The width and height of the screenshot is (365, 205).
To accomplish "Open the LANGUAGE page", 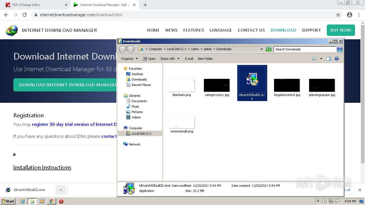I will 221,30.
